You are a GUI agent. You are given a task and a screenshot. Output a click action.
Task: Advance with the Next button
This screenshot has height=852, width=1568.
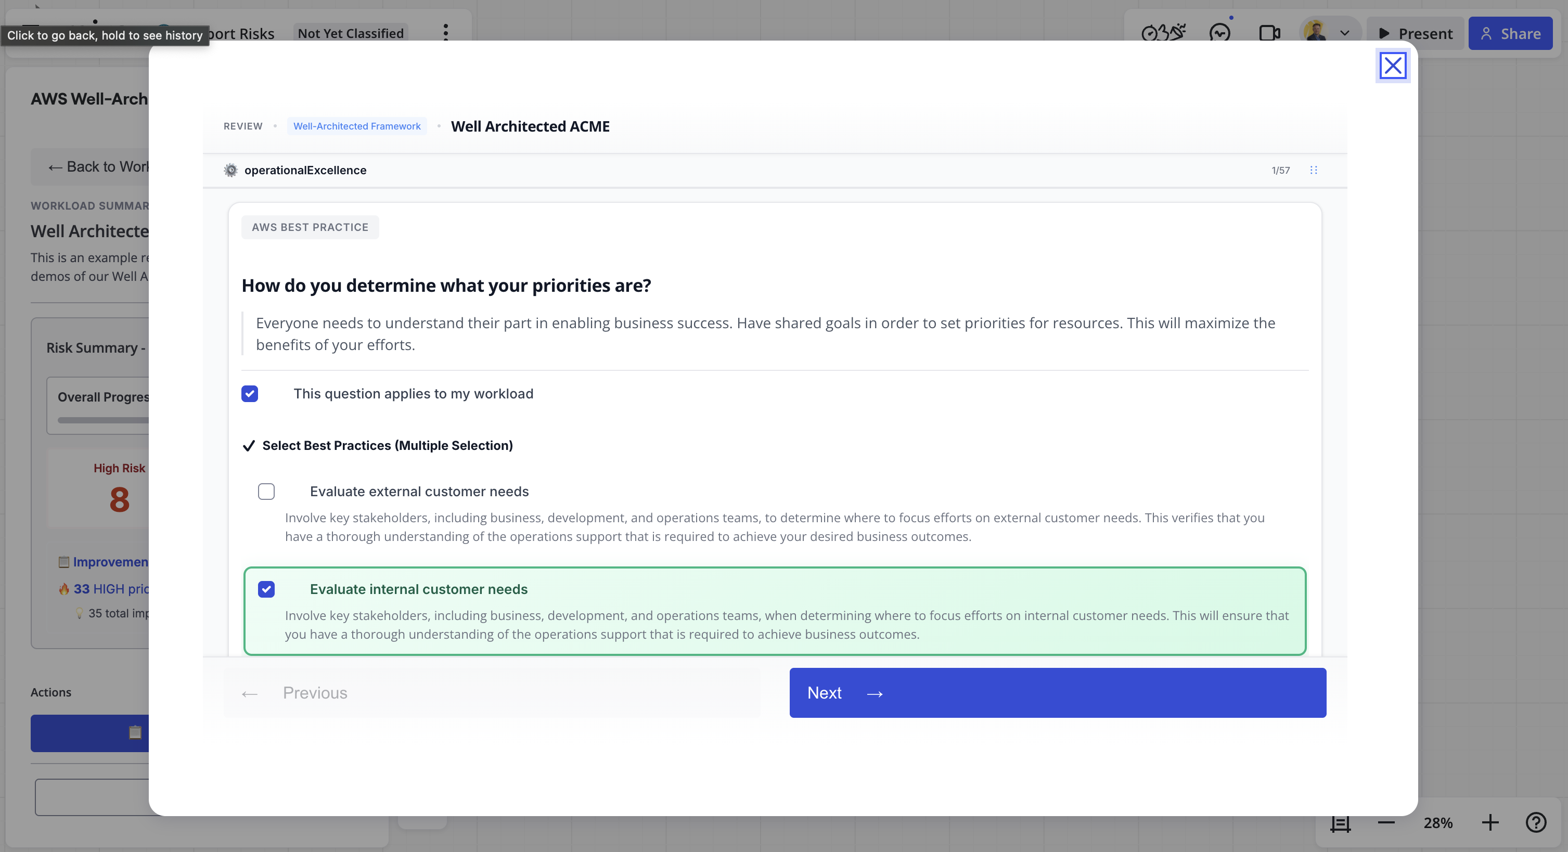pos(1057,692)
